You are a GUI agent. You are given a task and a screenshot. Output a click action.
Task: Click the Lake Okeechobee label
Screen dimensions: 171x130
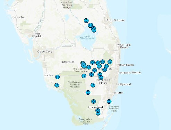[x=87, y=37]
